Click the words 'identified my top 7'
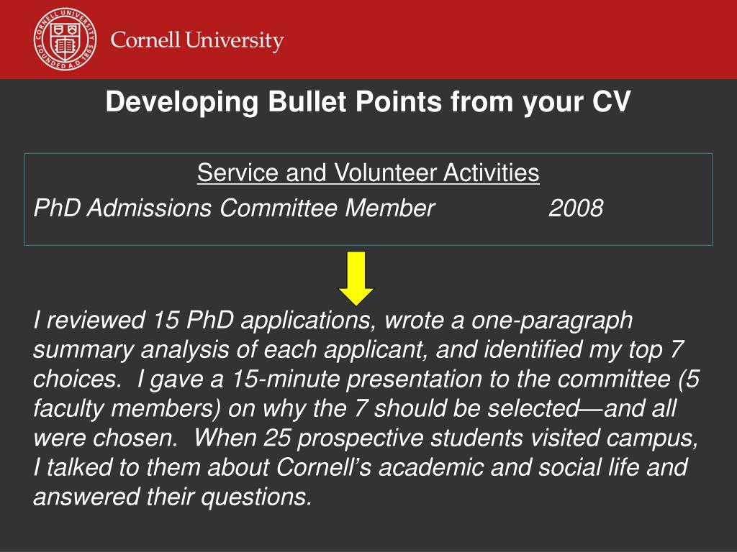The image size is (737, 552). click(x=583, y=350)
